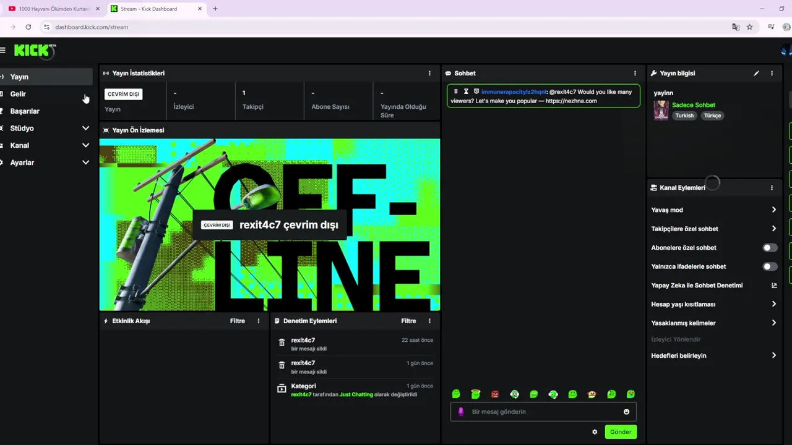The image size is (792, 445).
Task: Click the Türkçe tag chip
Action: pos(712,116)
